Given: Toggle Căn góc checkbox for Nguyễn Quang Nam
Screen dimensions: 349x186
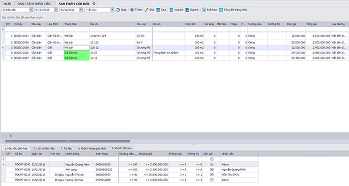Looking at the screenshot, I should tap(212, 165).
